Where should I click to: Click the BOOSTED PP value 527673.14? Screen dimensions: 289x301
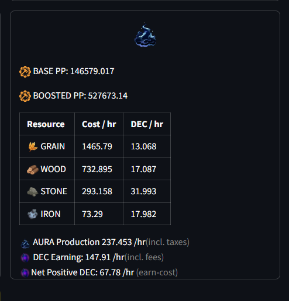(108, 96)
